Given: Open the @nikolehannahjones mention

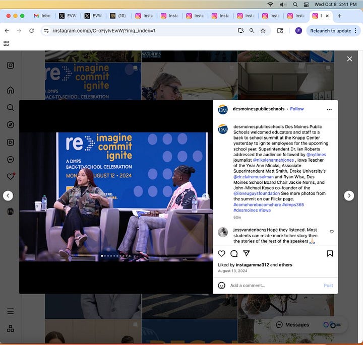Looking at the screenshot, I should [273, 160].
